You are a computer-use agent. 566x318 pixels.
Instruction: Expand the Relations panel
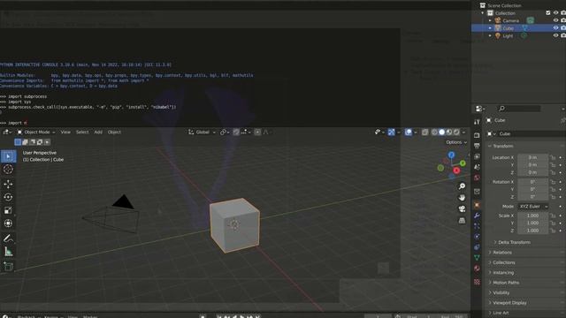point(502,253)
